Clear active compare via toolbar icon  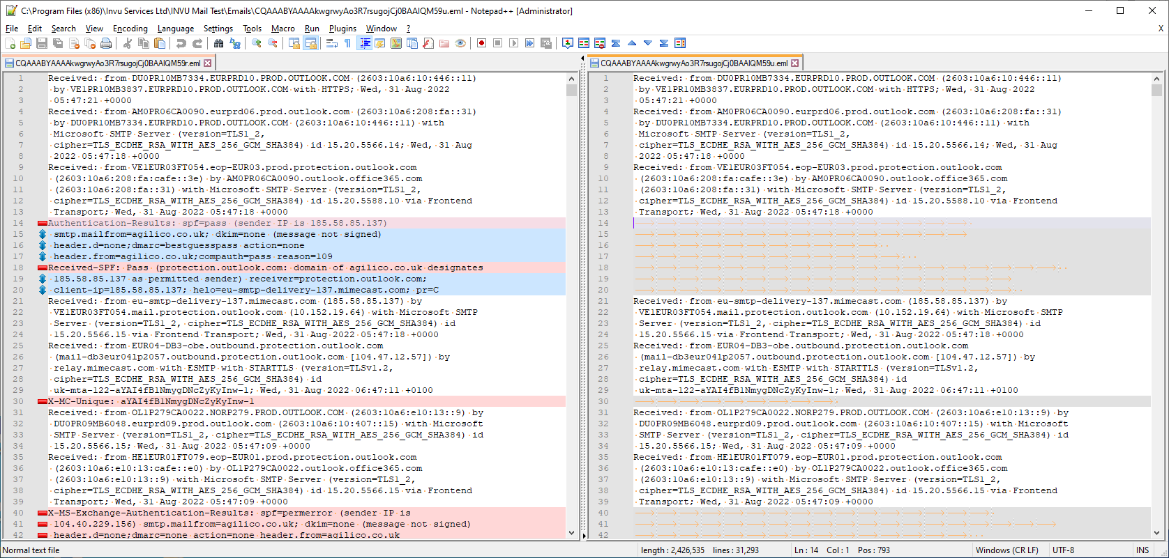coord(600,43)
